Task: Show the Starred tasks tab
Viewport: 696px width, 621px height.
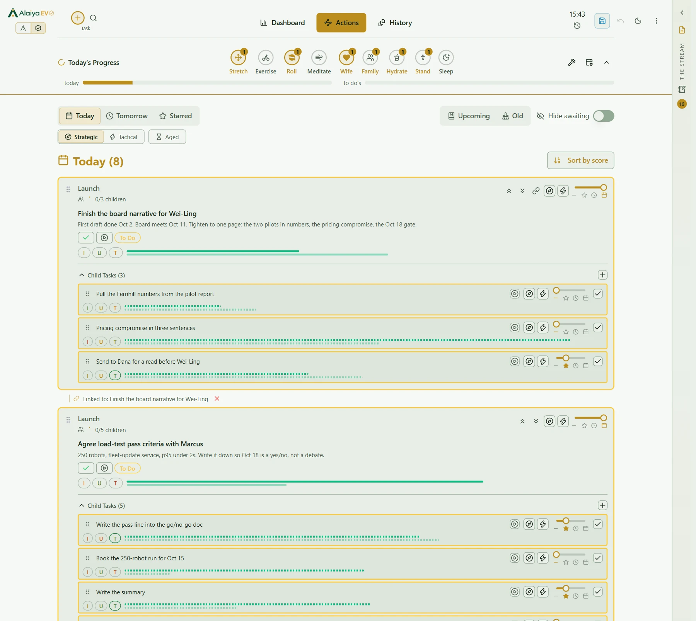Action: [176, 116]
